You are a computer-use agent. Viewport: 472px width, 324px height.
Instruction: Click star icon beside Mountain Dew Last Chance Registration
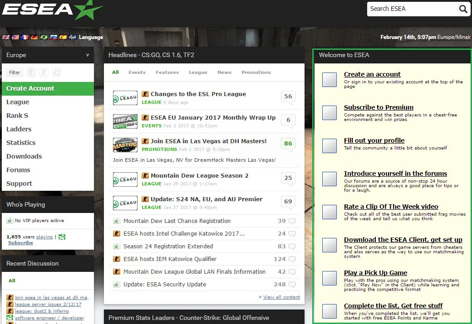[x=117, y=221]
